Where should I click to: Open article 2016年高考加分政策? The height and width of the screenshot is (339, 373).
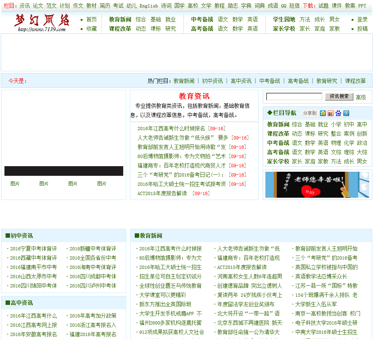coord(93,316)
